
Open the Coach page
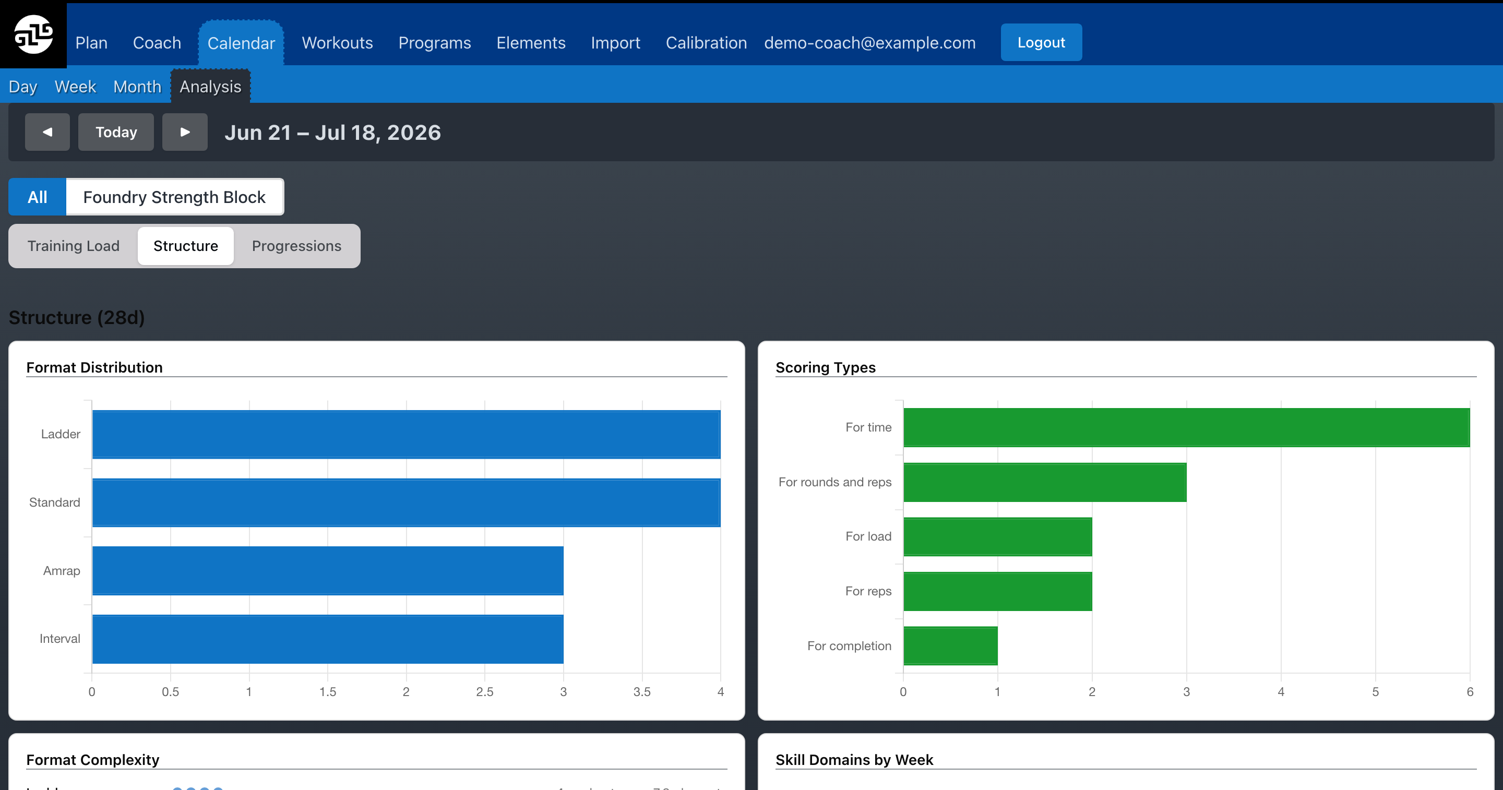coord(157,43)
